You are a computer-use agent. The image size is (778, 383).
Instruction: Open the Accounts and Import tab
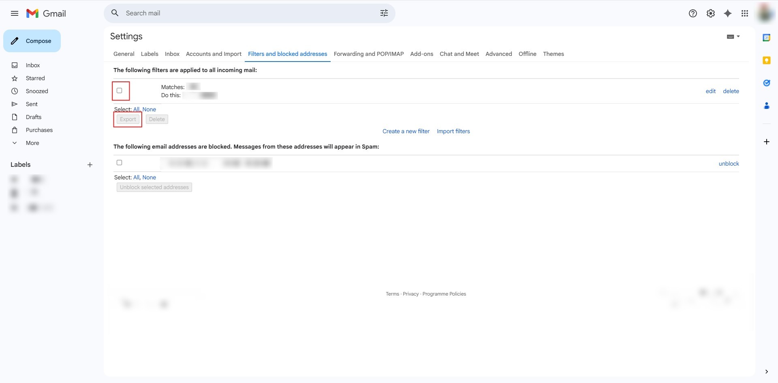[214, 54]
